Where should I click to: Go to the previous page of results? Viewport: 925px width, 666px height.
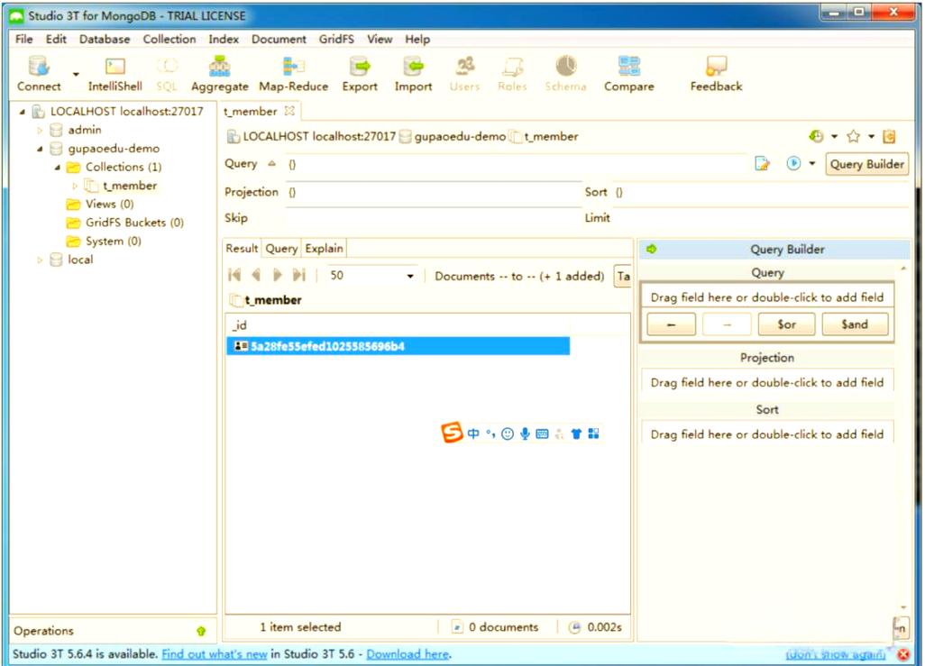256,275
